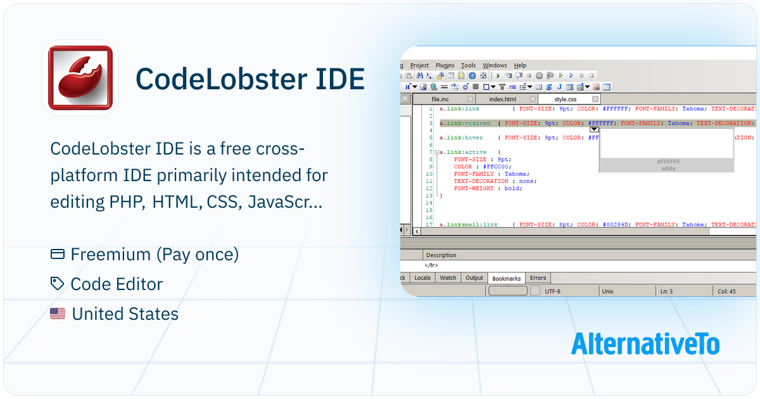Close the index.html tab
This screenshot has width=760, height=399.
(533, 99)
